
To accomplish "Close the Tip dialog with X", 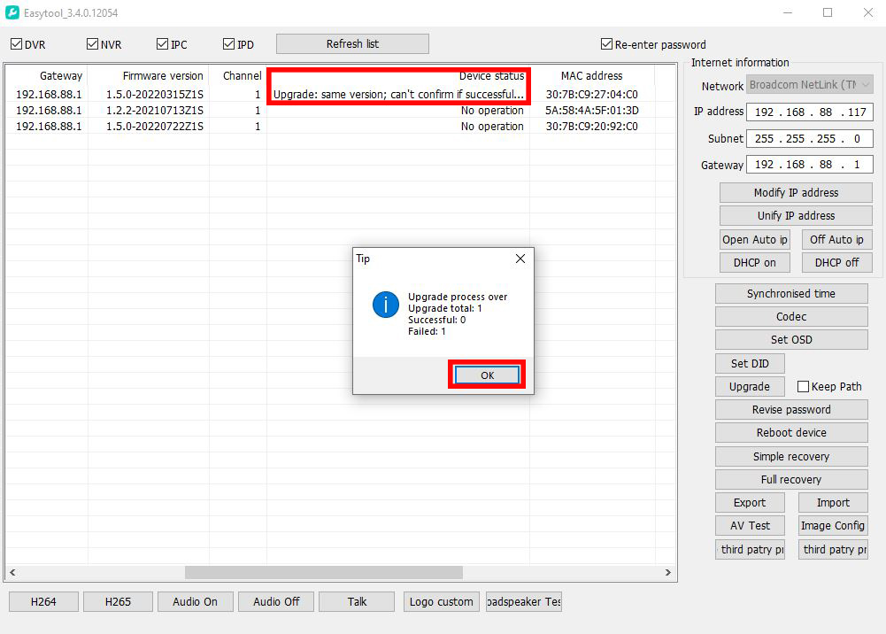I will click(x=520, y=259).
